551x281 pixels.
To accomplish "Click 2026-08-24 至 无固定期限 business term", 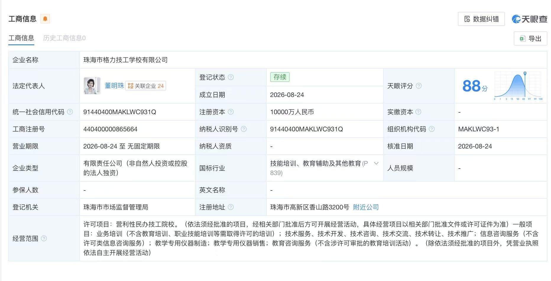I will [121, 146].
